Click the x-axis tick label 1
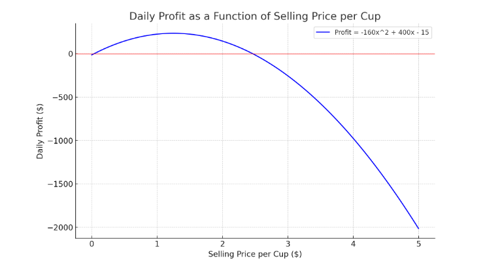This screenshot has width=485, height=267. pyautogui.click(x=157, y=243)
